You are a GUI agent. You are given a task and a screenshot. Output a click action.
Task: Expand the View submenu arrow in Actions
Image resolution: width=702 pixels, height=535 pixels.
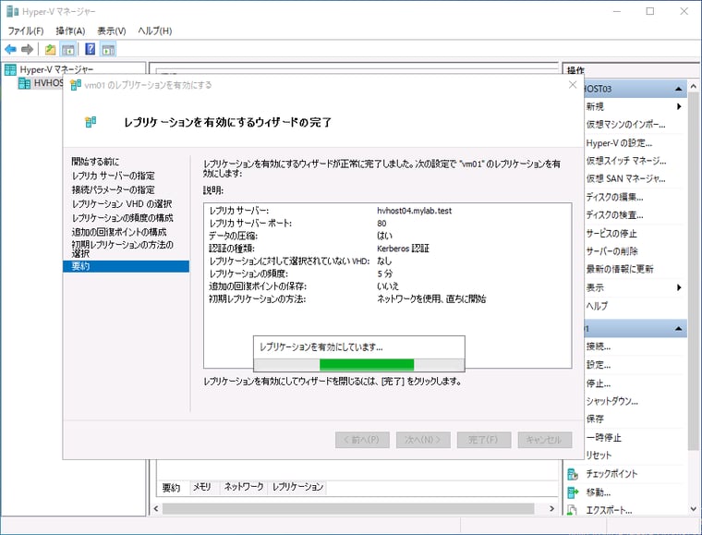pos(679,287)
